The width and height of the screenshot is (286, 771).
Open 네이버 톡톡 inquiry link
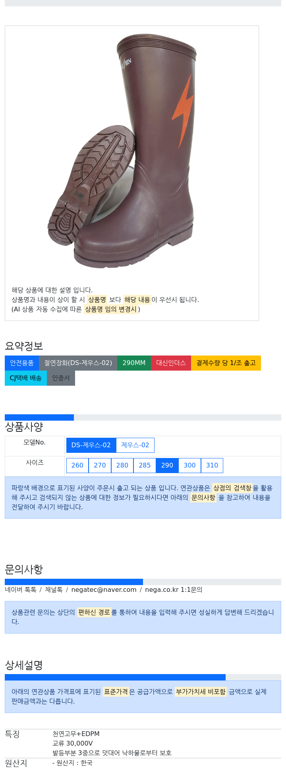point(21,590)
